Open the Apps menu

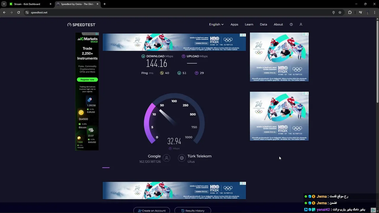coord(234,25)
